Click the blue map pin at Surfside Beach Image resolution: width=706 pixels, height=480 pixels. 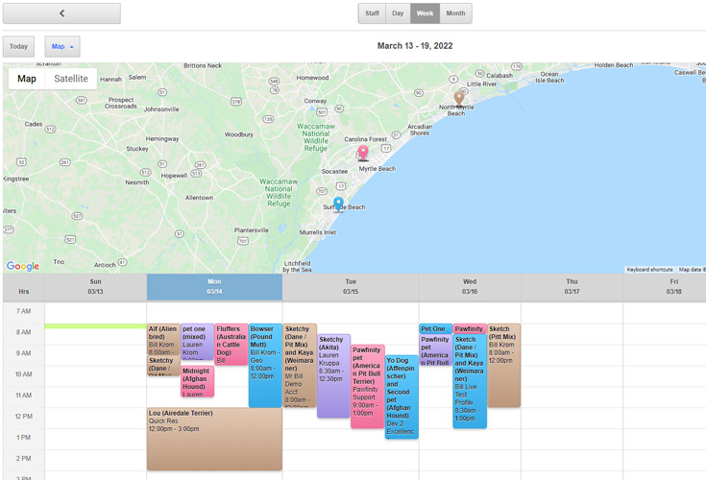pyautogui.click(x=338, y=204)
